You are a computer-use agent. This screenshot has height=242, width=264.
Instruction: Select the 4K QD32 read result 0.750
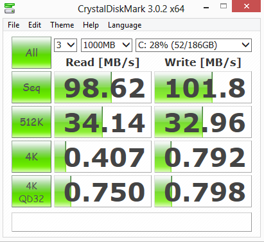tap(103, 191)
